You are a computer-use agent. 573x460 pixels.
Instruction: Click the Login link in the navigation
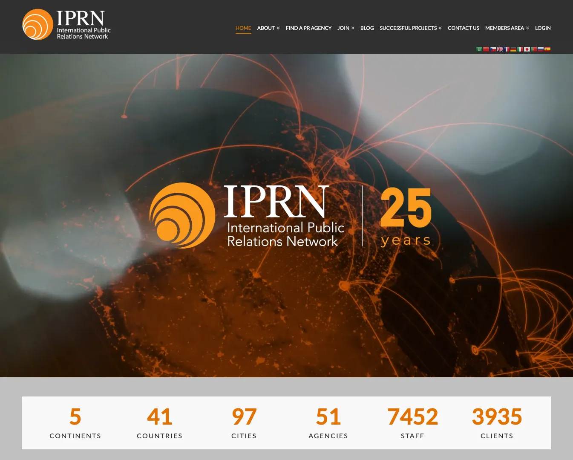tap(543, 28)
